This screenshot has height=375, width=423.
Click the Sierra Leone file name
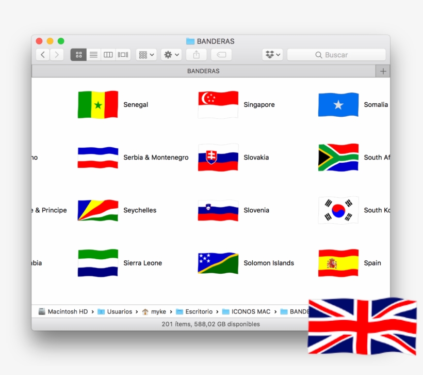[x=142, y=263]
